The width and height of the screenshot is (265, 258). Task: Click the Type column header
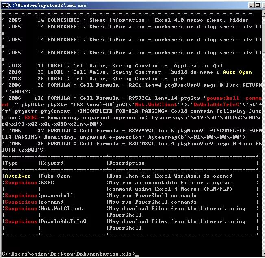11,163
